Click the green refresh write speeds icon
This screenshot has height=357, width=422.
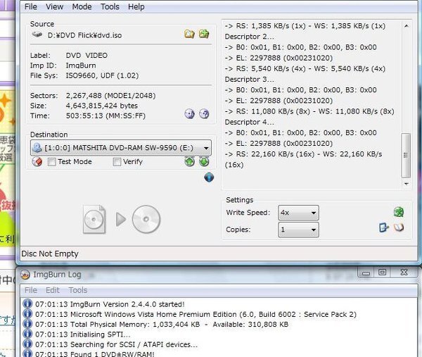[399, 212]
